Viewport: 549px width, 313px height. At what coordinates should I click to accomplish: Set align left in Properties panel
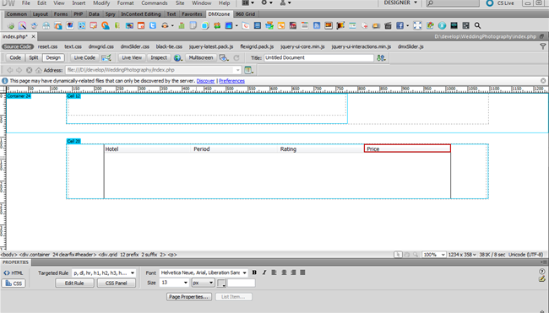[274, 273]
